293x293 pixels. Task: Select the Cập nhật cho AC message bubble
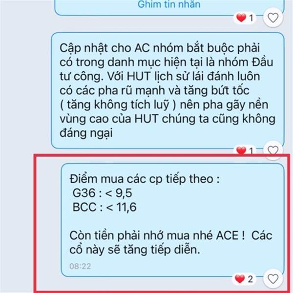click(167, 90)
